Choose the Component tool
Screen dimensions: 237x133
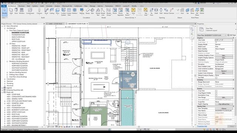click(30, 11)
